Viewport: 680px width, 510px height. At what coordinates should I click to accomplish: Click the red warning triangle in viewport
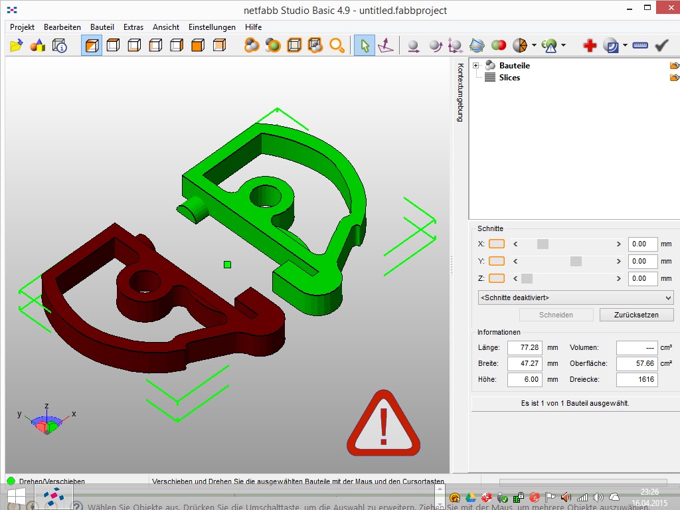(383, 425)
